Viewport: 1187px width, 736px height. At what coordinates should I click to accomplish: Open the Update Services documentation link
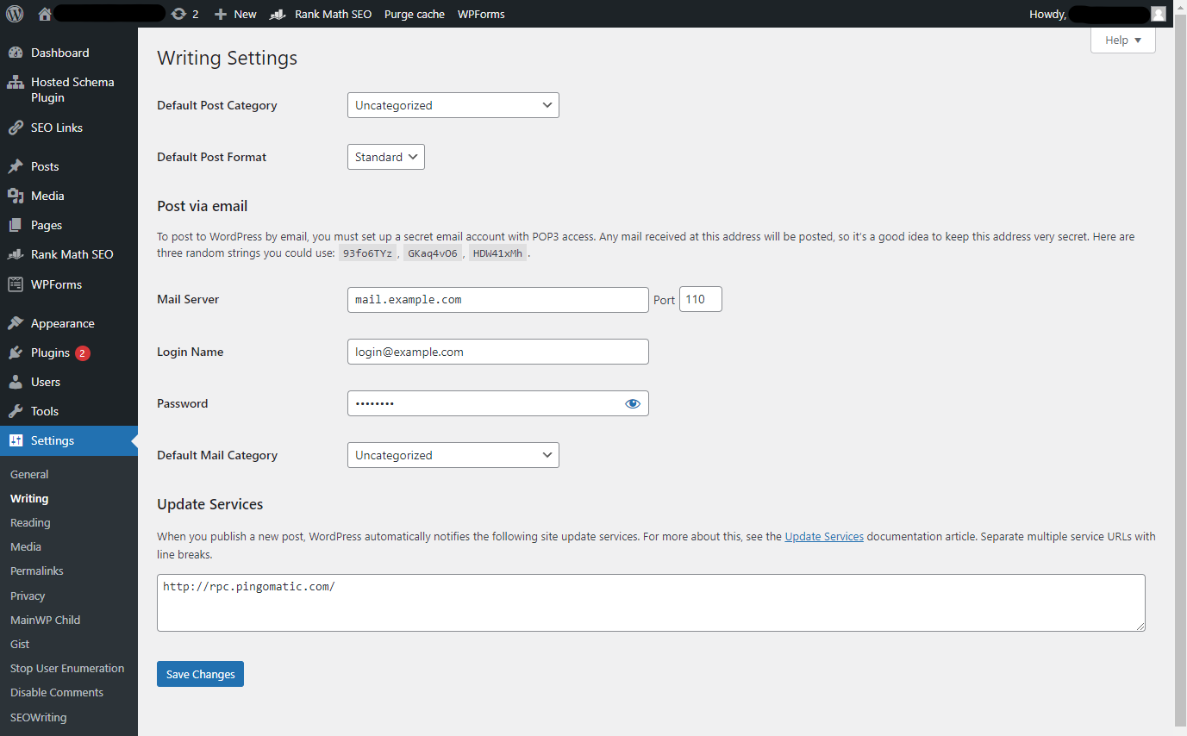pos(823,535)
